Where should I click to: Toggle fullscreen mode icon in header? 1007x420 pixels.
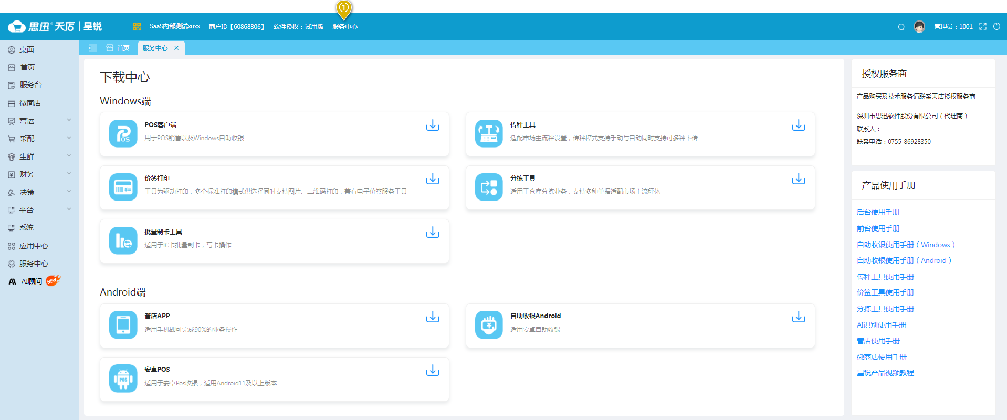(x=982, y=26)
